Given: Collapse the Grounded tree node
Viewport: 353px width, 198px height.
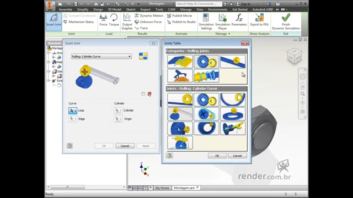Looking at the screenshot, I should tap(49, 53).
